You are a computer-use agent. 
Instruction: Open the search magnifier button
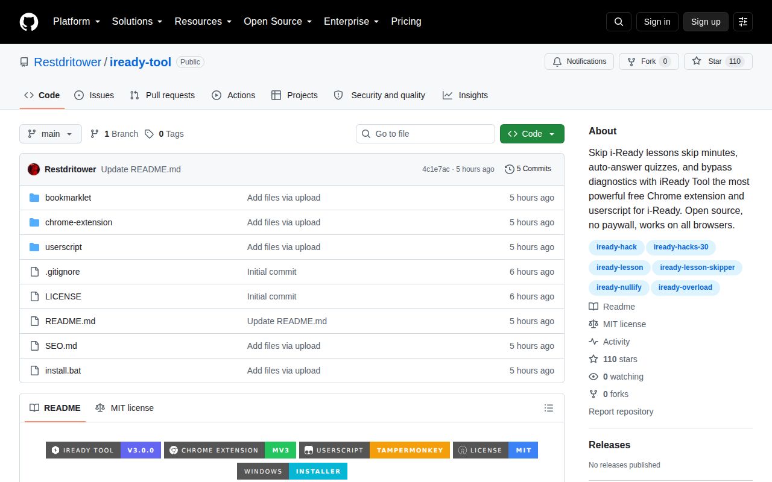pyautogui.click(x=619, y=22)
